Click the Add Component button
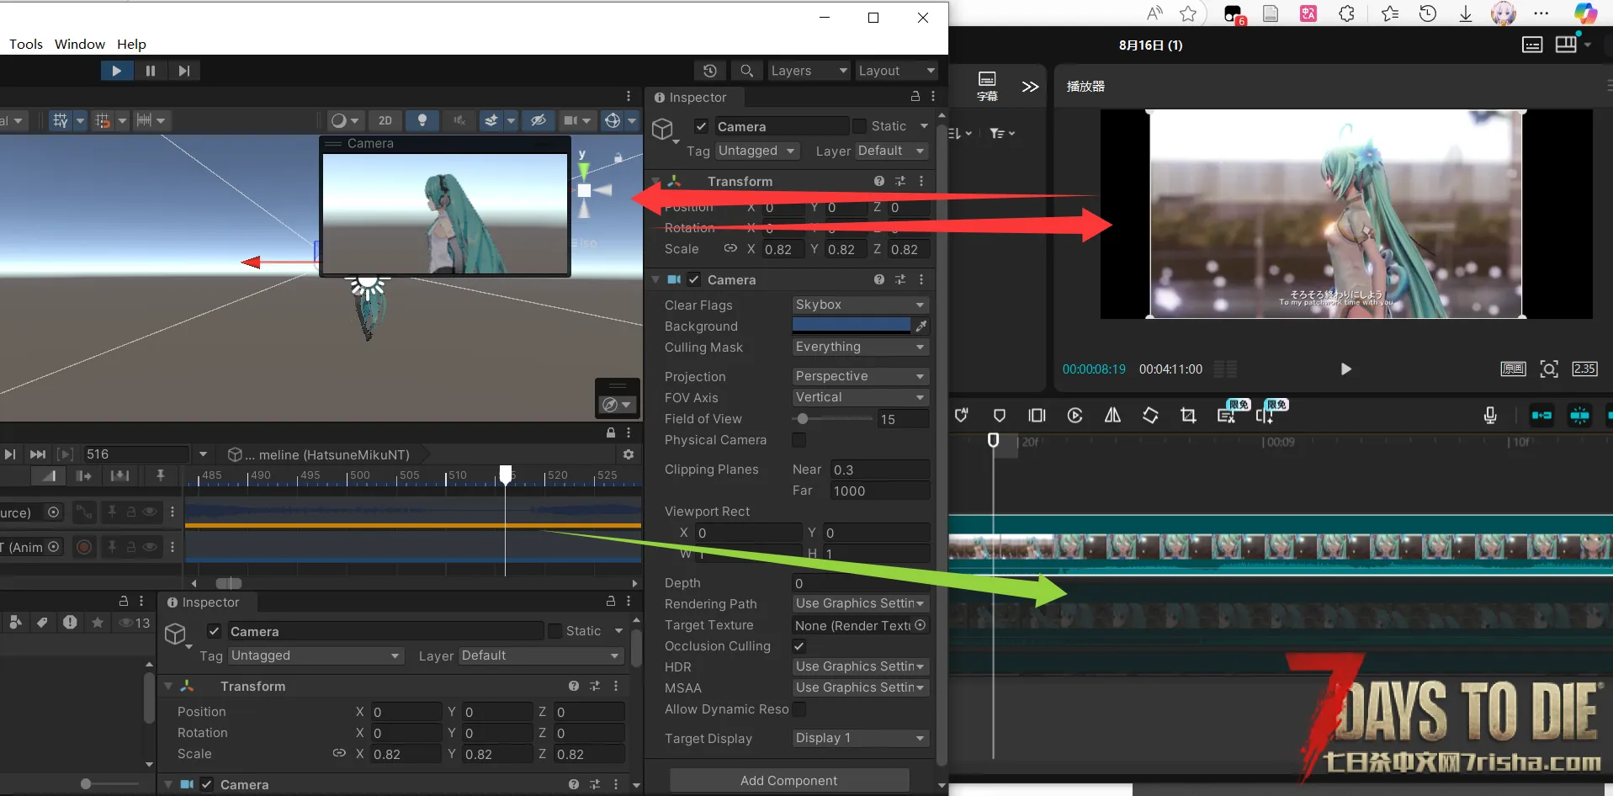 (x=788, y=781)
